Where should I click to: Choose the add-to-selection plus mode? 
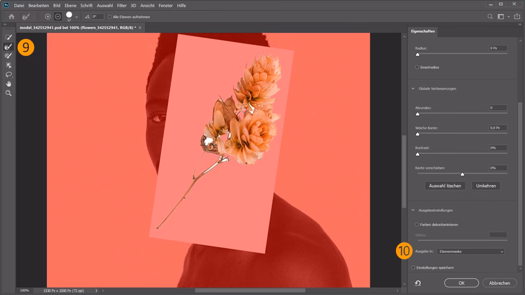[48, 16]
